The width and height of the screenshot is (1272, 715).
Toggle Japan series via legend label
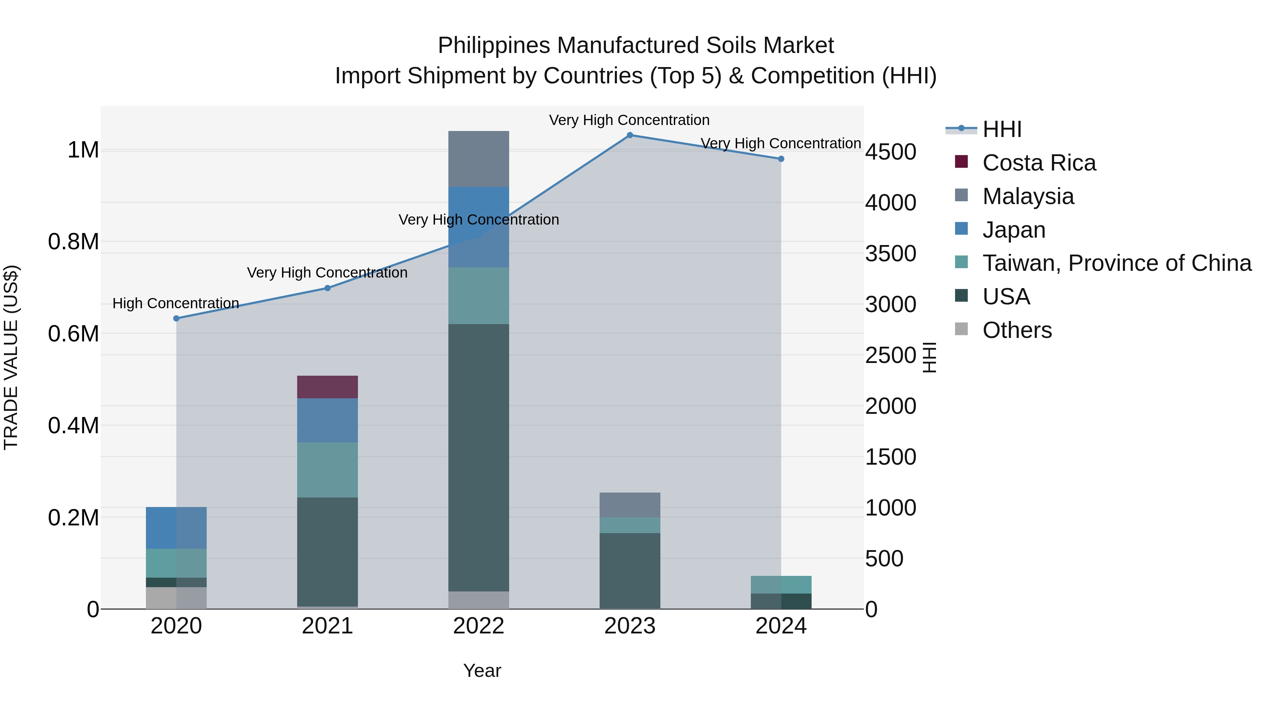click(1014, 230)
